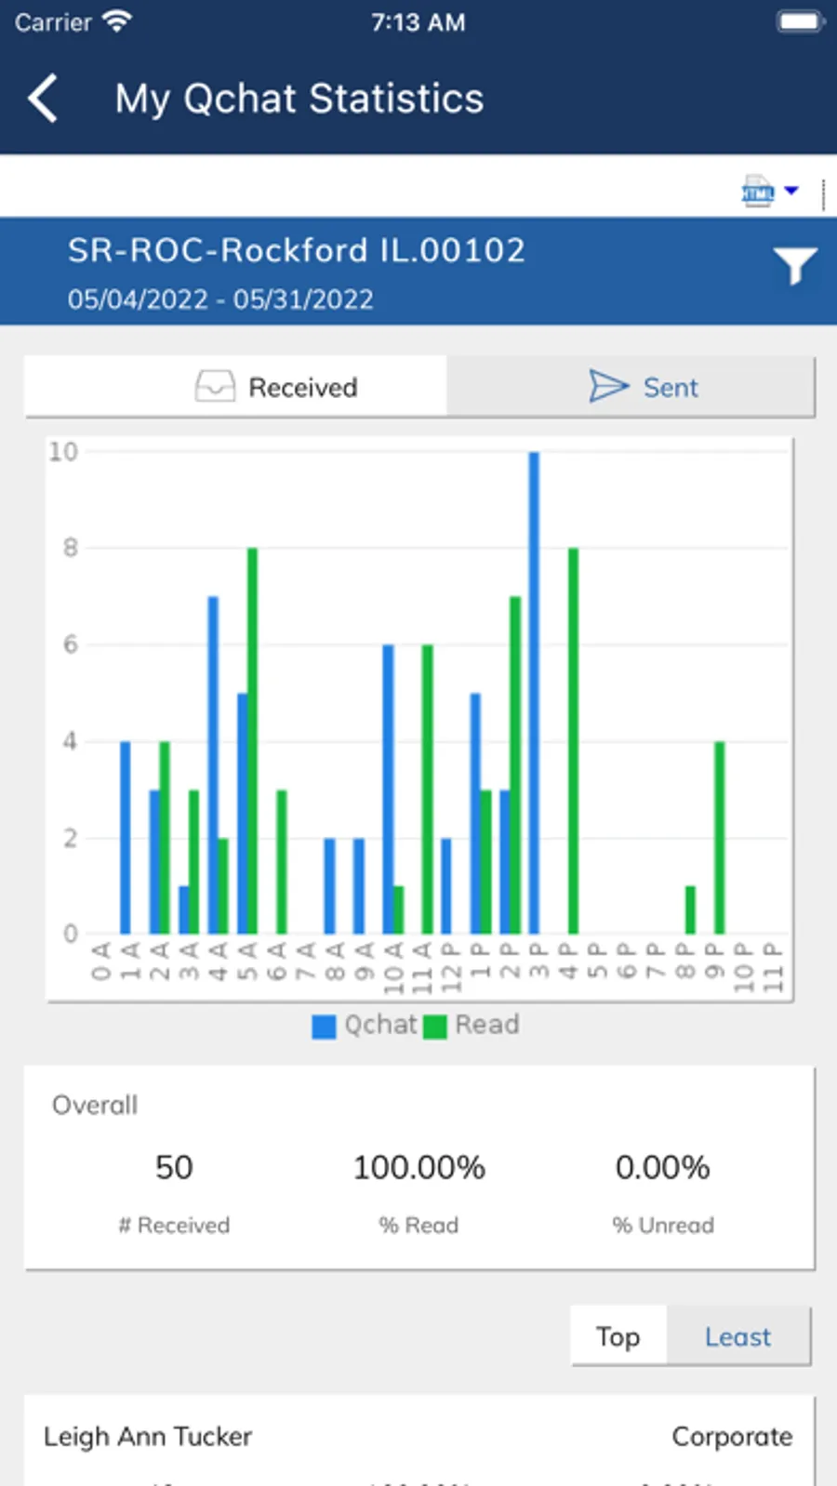837x1486 pixels.
Task: Click the 50 # Received value
Action: (174, 1167)
